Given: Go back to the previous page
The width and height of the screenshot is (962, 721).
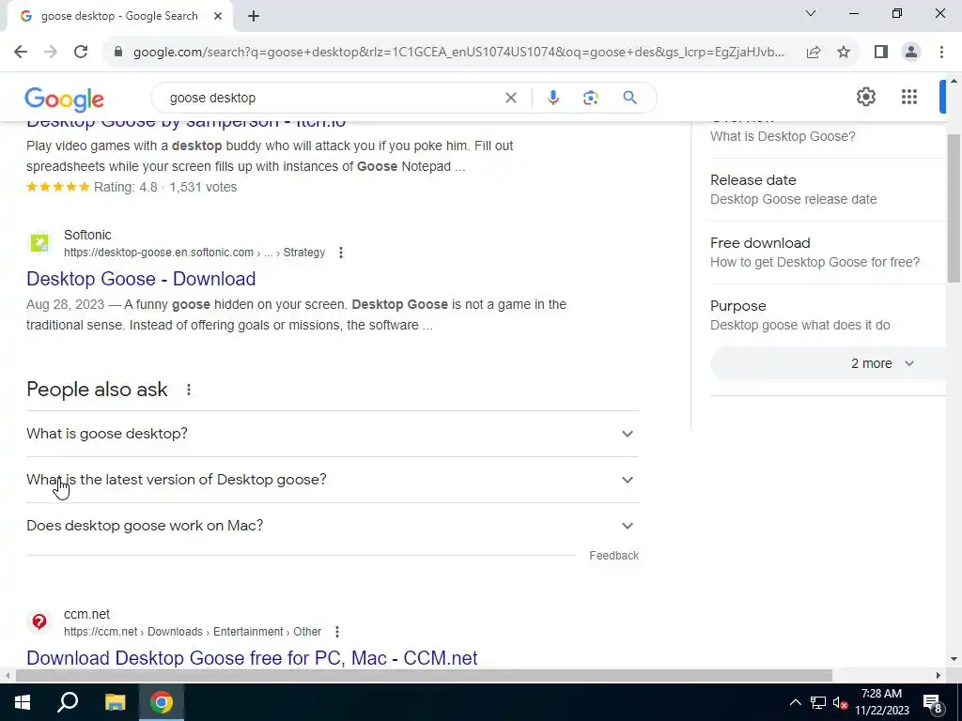Looking at the screenshot, I should (21, 53).
